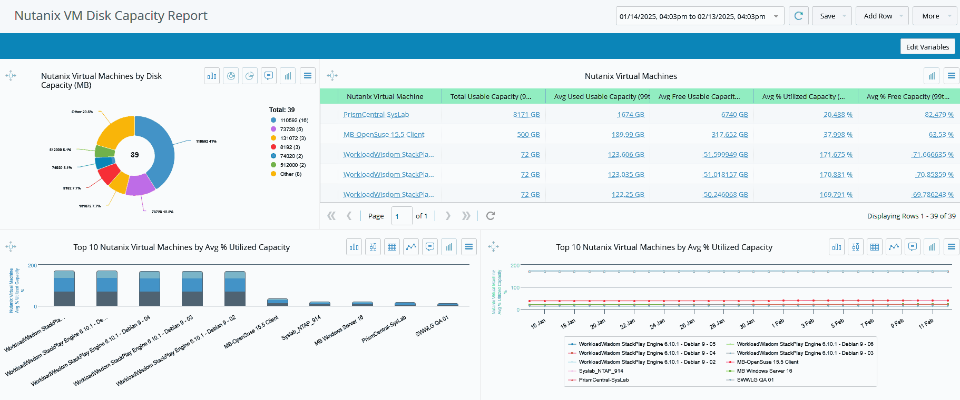Image resolution: width=960 pixels, height=400 pixels.
Task: Click the page number input field
Action: coord(401,216)
